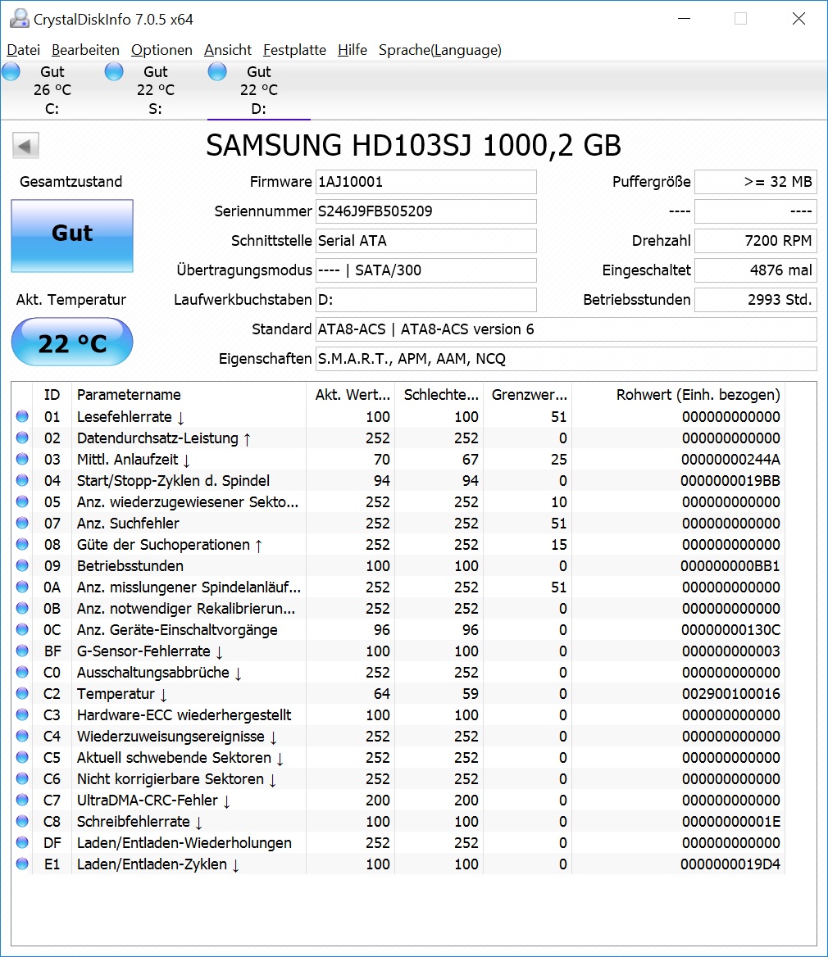This screenshot has width=828, height=957.
Task: Click the status orb for Aktuell schwebende Sektoren
Action: coord(23,757)
